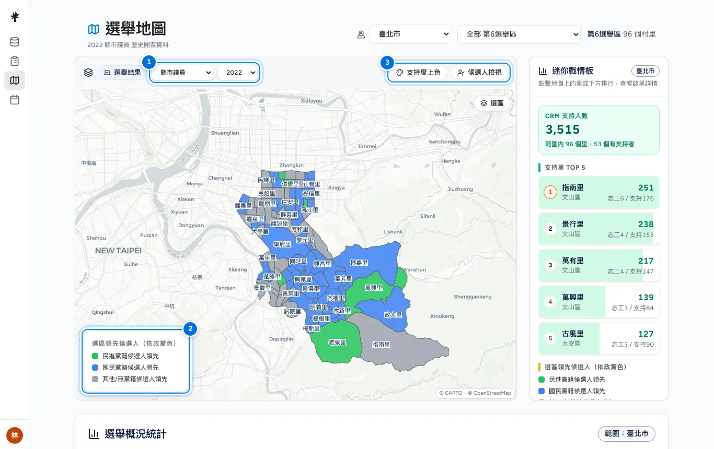Click the 錦泰里 label on the map
This screenshot has height=449, width=714.
point(244,206)
